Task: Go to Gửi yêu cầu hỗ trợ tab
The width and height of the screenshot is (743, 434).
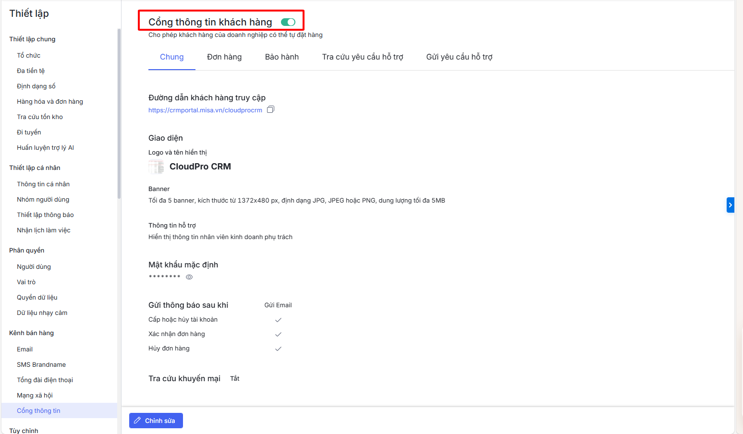Action: tap(459, 57)
